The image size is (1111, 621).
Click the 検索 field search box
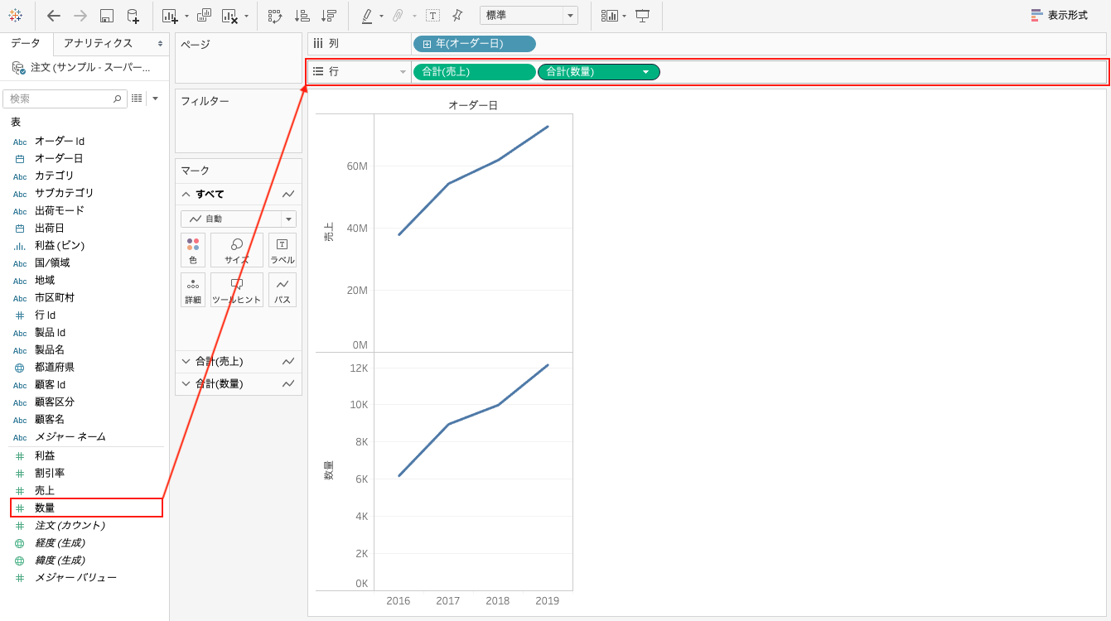(x=60, y=99)
